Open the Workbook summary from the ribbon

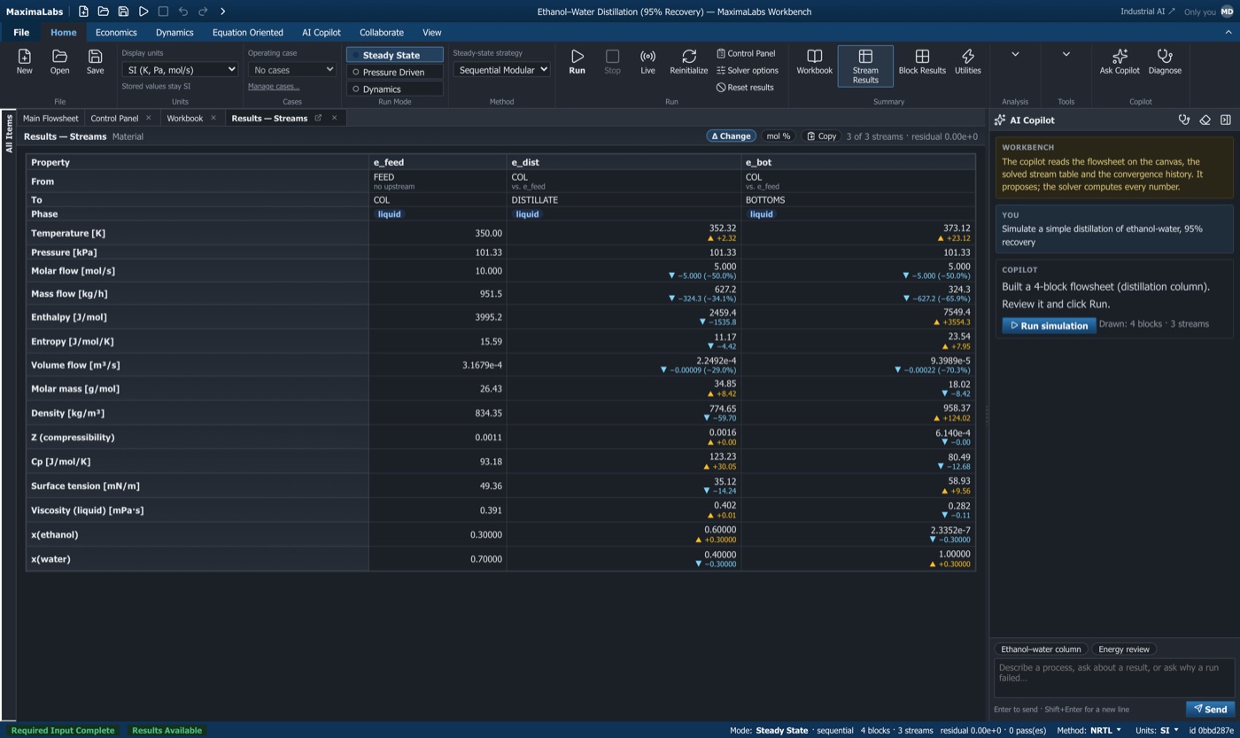point(814,62)
